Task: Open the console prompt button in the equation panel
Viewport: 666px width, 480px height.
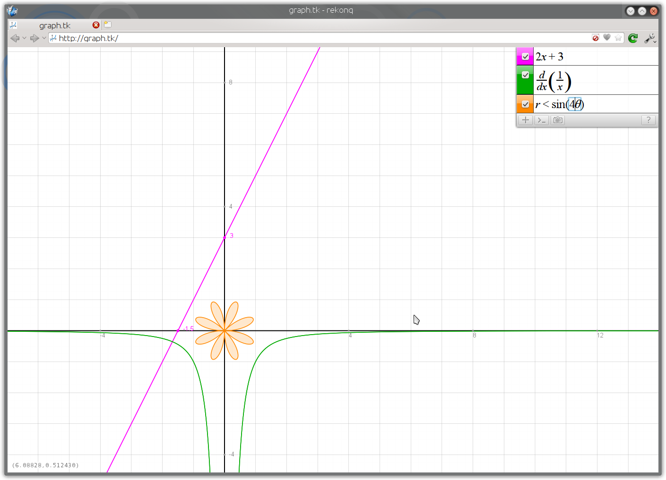Action: pos(542,120)
